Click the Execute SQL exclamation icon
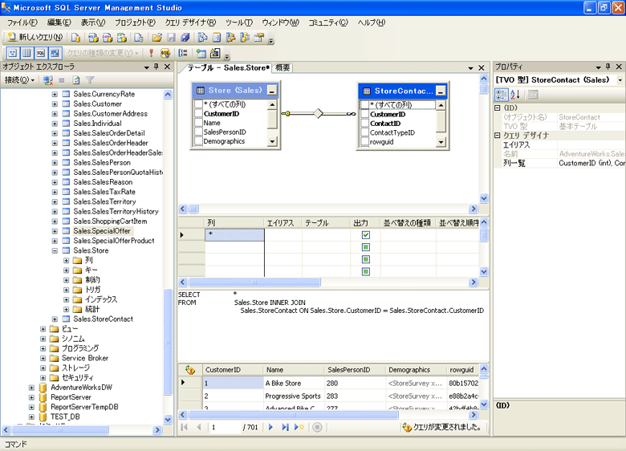 [152, 53]
